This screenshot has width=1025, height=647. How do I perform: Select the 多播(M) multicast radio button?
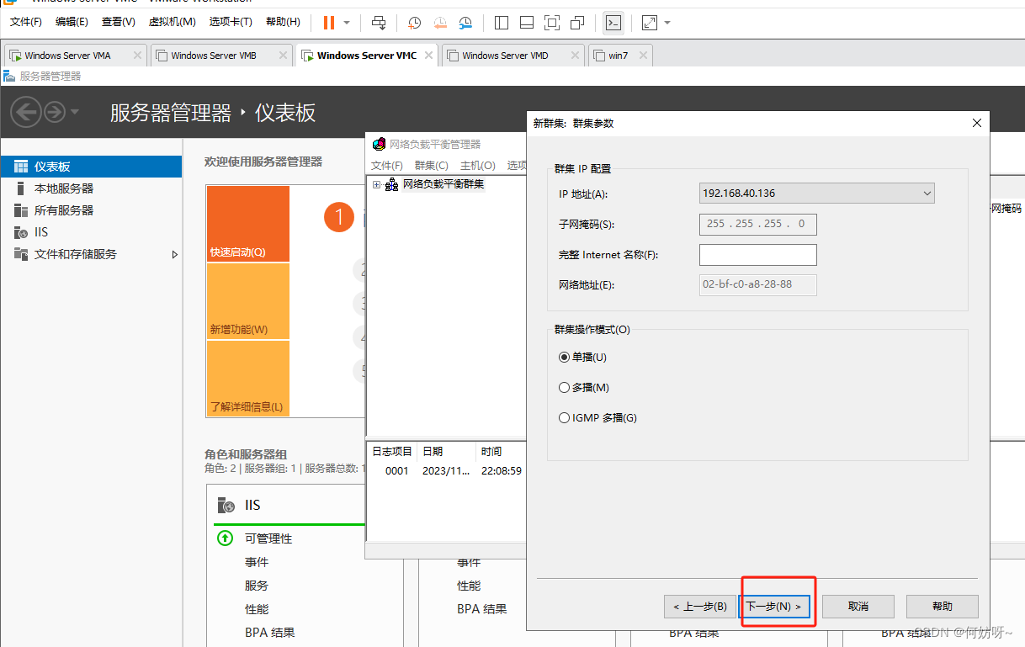pyautogui.click(x=565, y=388)
